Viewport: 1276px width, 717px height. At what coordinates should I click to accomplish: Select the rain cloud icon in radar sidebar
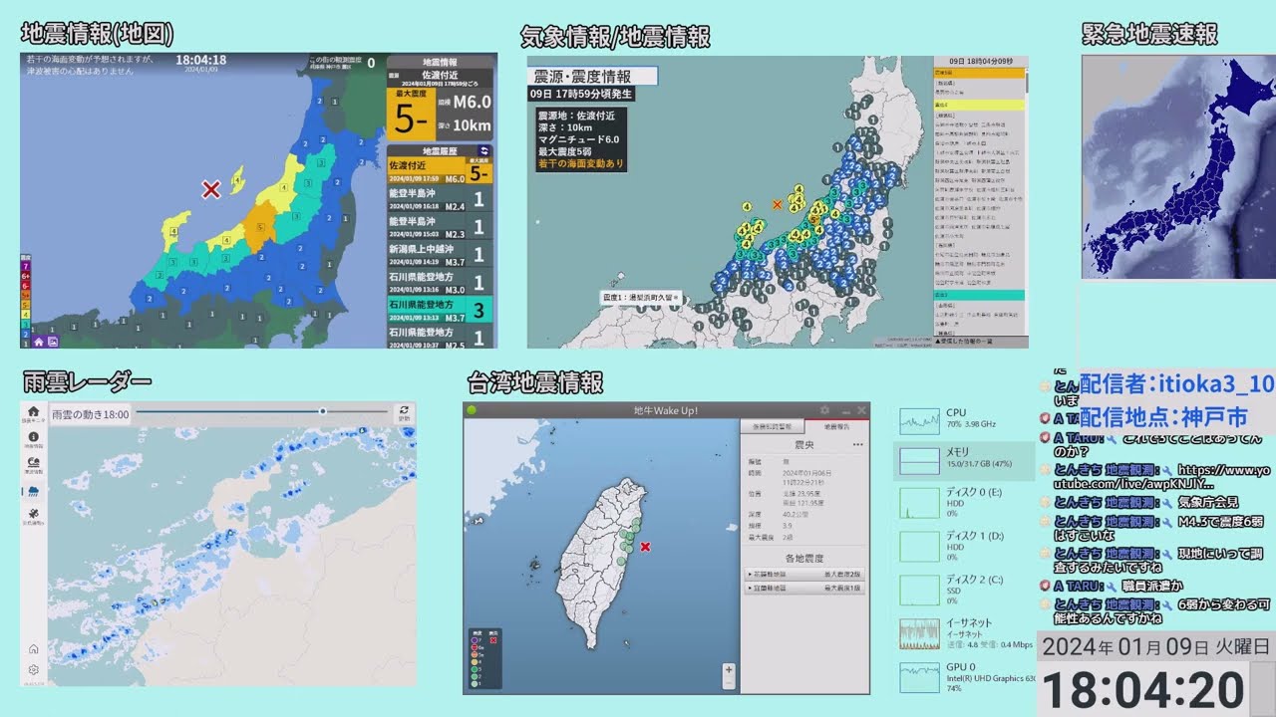click(x=33, y=491)
